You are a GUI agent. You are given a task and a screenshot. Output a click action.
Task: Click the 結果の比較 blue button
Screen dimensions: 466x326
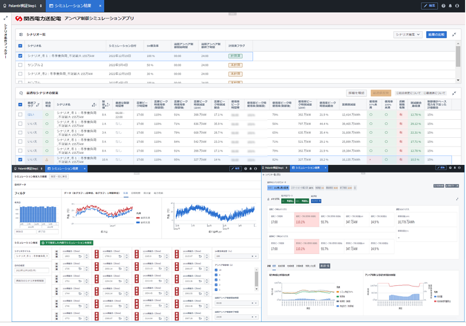pyautogui.click(x=436, y=34)
